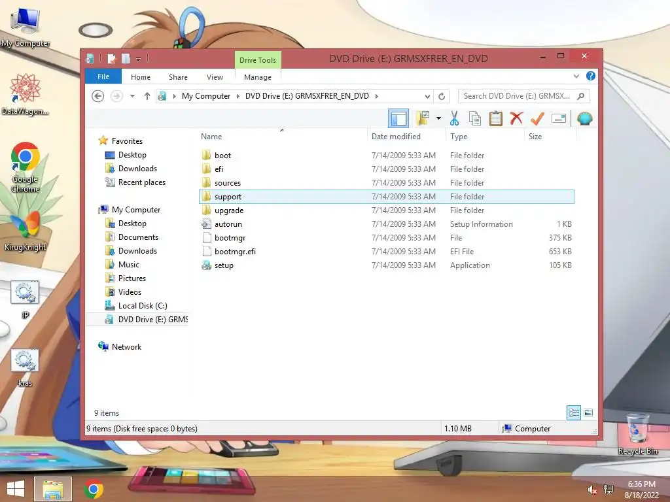Switch to the Share ribbon tab
Screen dimensions: 670x502
pos(178,77)
